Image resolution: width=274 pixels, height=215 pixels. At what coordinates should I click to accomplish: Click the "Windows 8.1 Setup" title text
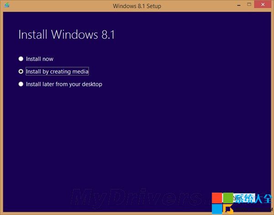click(137, 6)
